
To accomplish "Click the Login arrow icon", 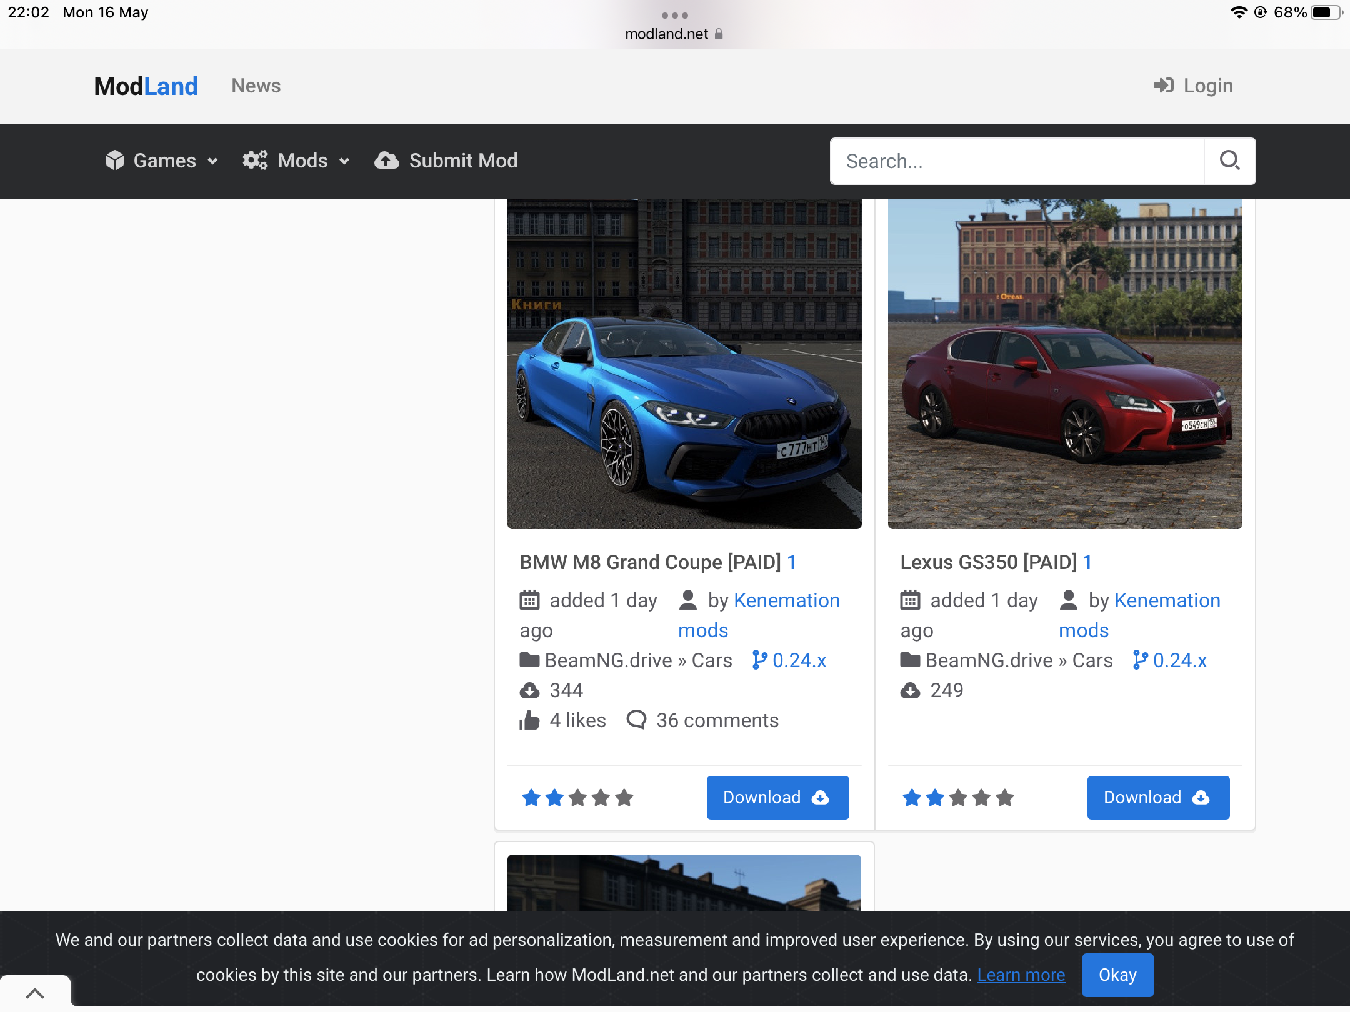I will tap(1163, 86).
